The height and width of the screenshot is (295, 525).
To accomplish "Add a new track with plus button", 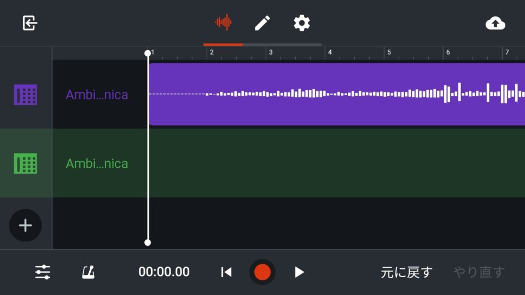I will pos(26,226).
